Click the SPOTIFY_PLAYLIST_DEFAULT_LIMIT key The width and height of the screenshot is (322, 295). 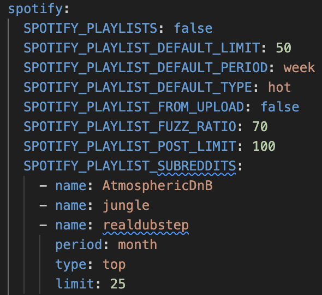coord(142,48)
